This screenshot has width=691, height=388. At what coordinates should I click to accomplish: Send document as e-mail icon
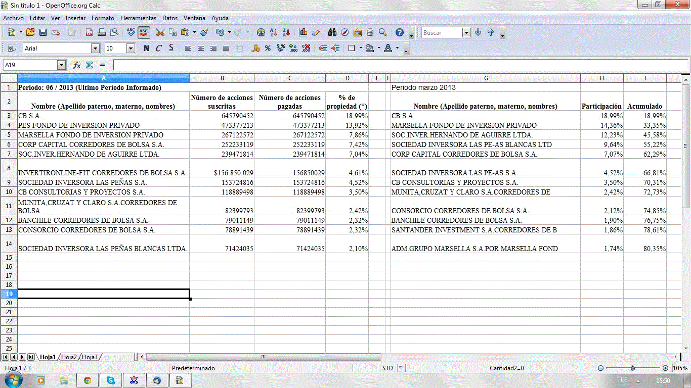pos(56,32)
